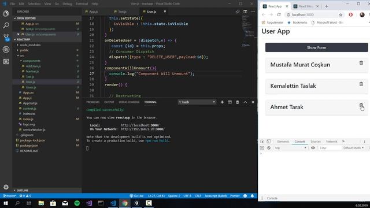
Task: Switch to Test.js editor tab
Action: click(x=122, y=12)
